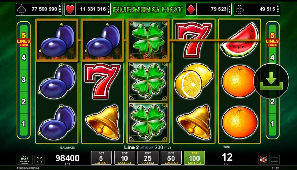Unmute sound via the crossed speaker icon

tap(263, 160)
